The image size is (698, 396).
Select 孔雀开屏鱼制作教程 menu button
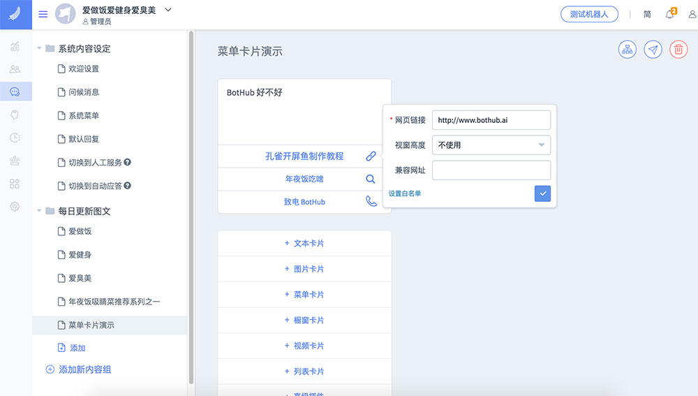coord(304,156)
